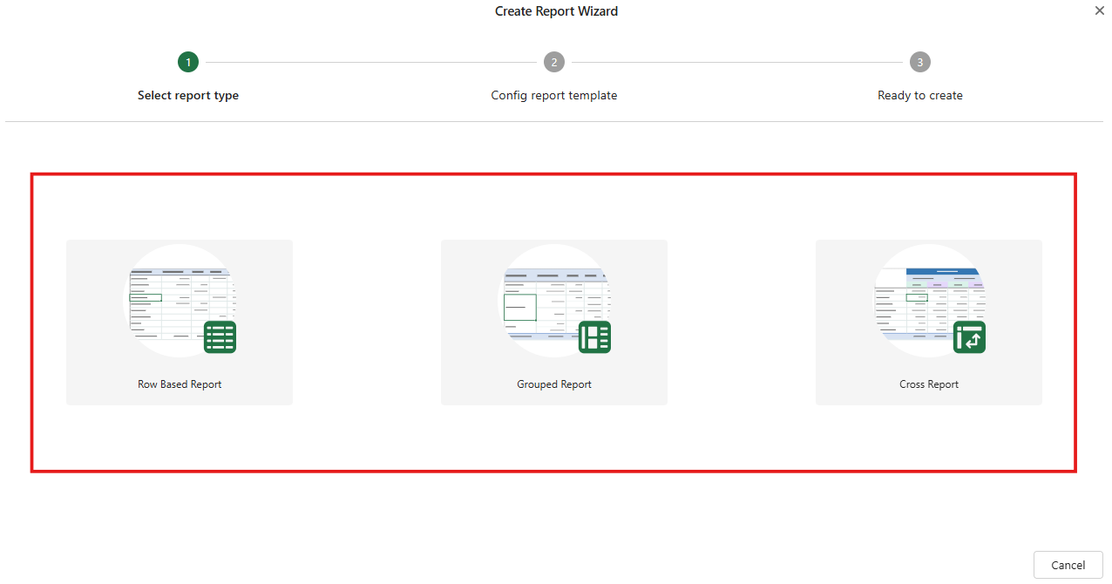Go to "Config report template" step label
Image resolution: width=1112 pixels, height=584 pixels.
click(x=554, y=96)
